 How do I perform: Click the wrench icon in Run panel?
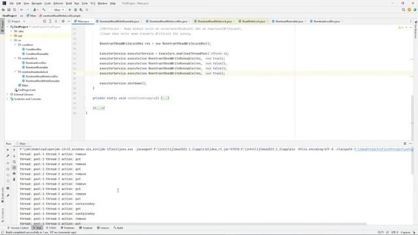pyautogui.click(x=8, y=155)
